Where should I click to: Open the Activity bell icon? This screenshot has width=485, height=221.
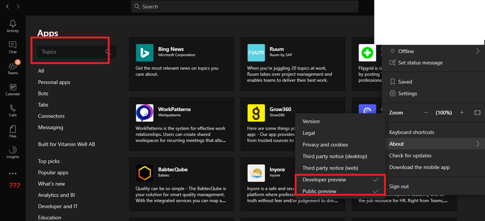13,26
